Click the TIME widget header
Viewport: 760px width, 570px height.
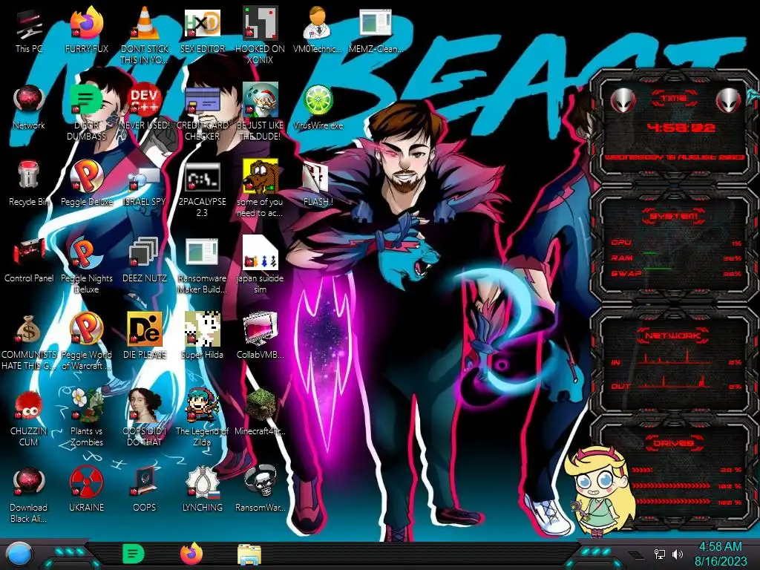point(674,99)
